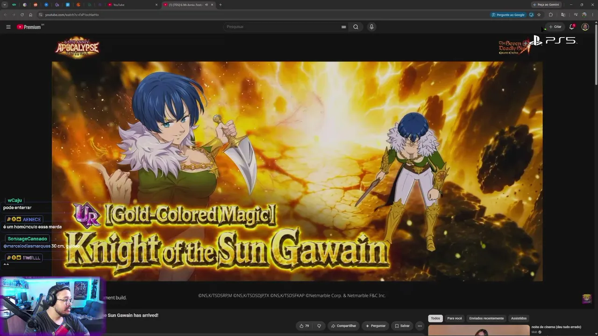Click the screen capture icon in address bar
The image size is (598, 336).
531,14
